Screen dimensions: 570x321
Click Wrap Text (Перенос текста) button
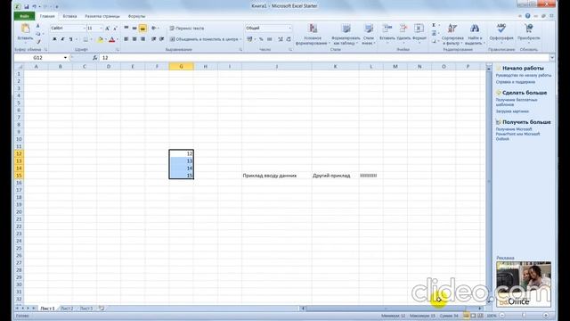187,28
